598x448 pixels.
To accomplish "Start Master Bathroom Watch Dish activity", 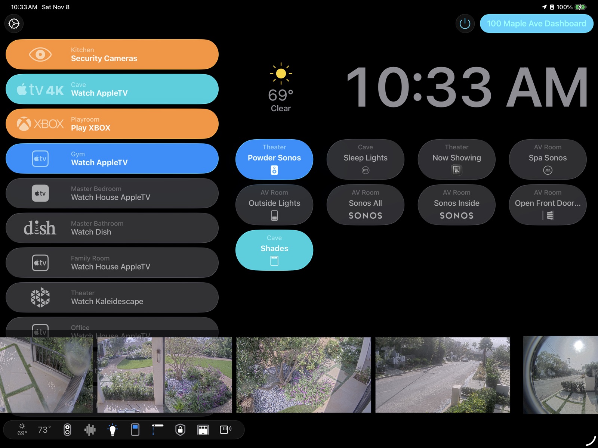I will coord(112,228).
